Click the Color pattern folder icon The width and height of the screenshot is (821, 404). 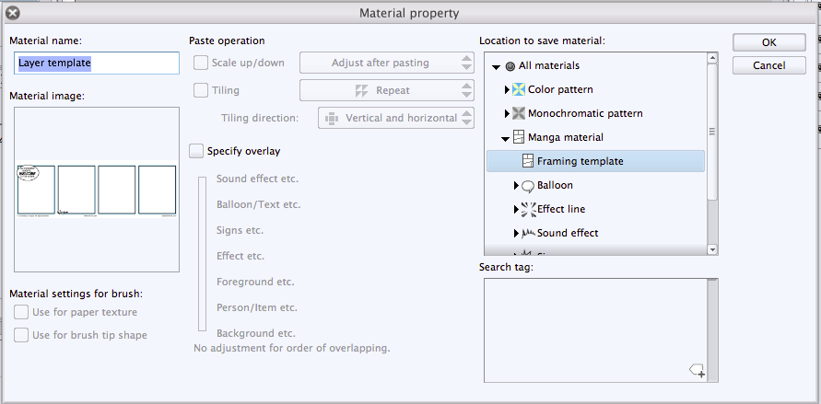coord(519,89)
